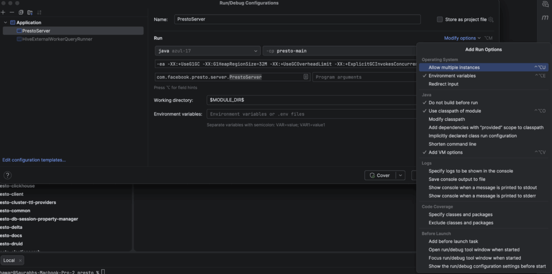Click the Add New Configuration plus icon
This screenshot has width=552, height=274.
click(3, 12)
